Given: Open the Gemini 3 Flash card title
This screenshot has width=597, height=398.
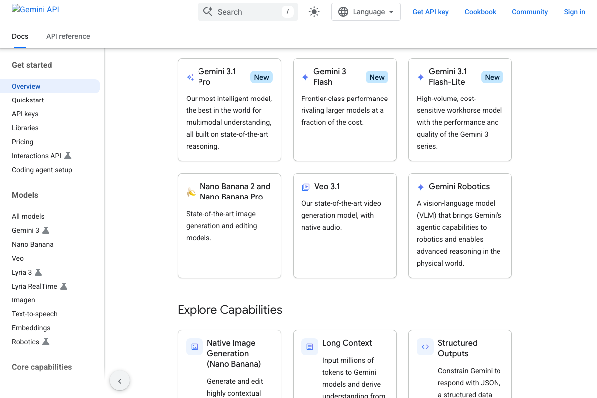Looking at the screenshot, I should coord(330,77).
